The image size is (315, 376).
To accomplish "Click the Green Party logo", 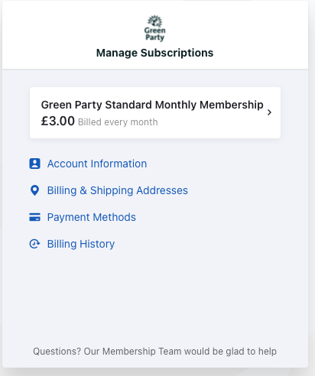I will pyautogui.click(x=154, y=28).
